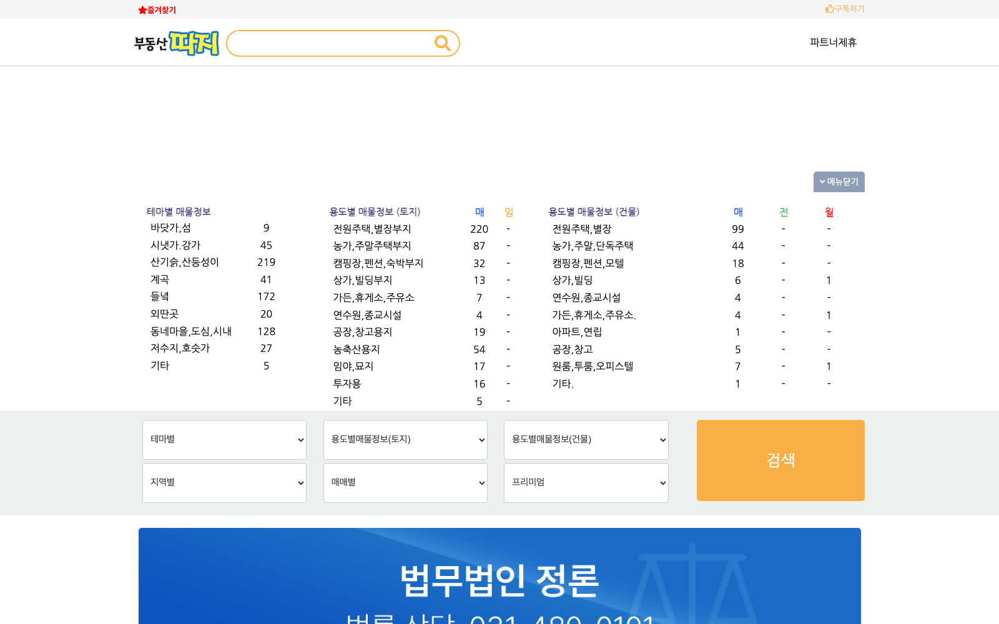This screenshot has height=624, width=999.
Task: Open the 외딴곳 theme listing
Action: tap(164, 314)
